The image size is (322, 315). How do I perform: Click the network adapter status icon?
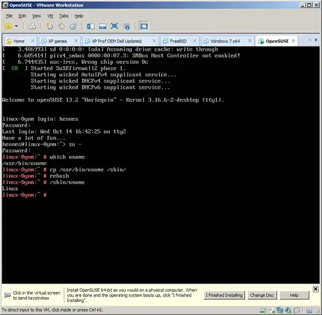pyautogui.click(x=280, y=310)
